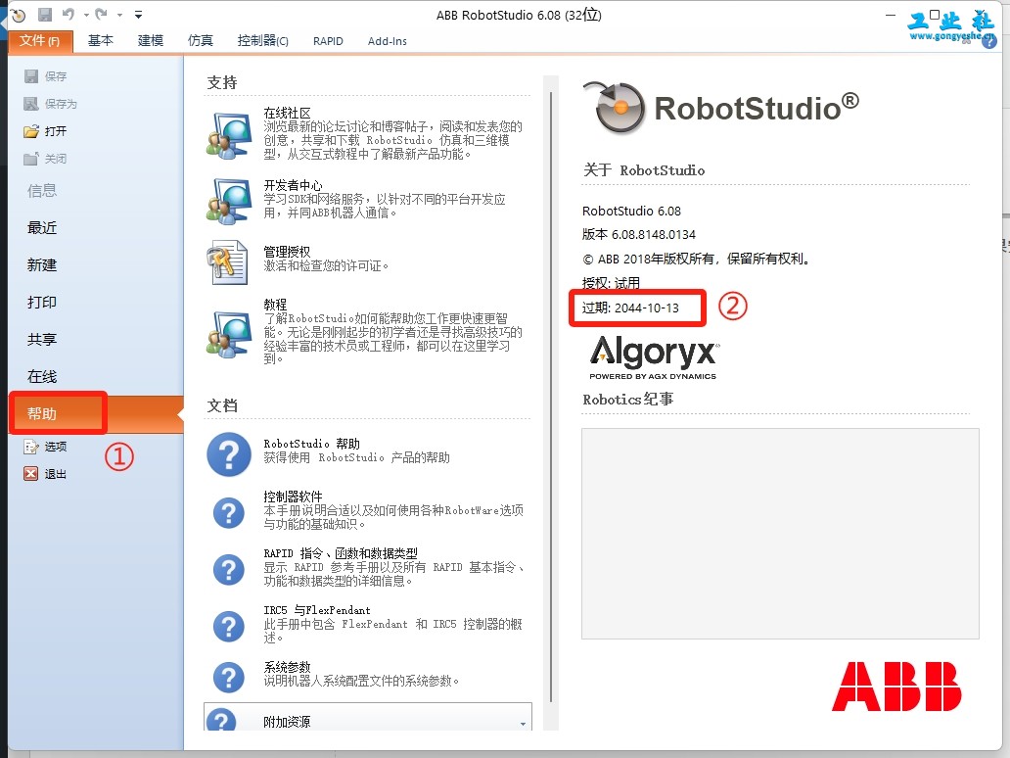
Task: Switch to the 基本 ribbon tab
Action: pos(101,40)
